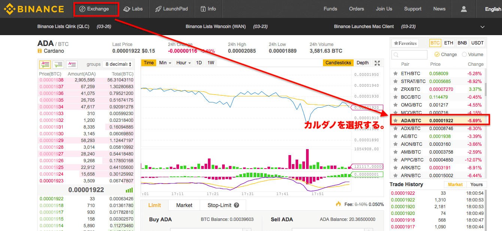This screenshot has width=502, height=231.
Task: Click the magnifier icon in pair search
Action: click(396, 55)
